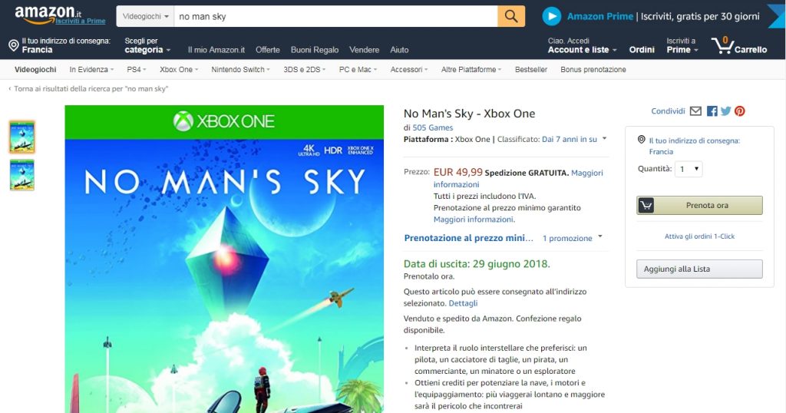
Task: Open the shopping cart icon
Action: pyautogui.click(x=722, y=45)
